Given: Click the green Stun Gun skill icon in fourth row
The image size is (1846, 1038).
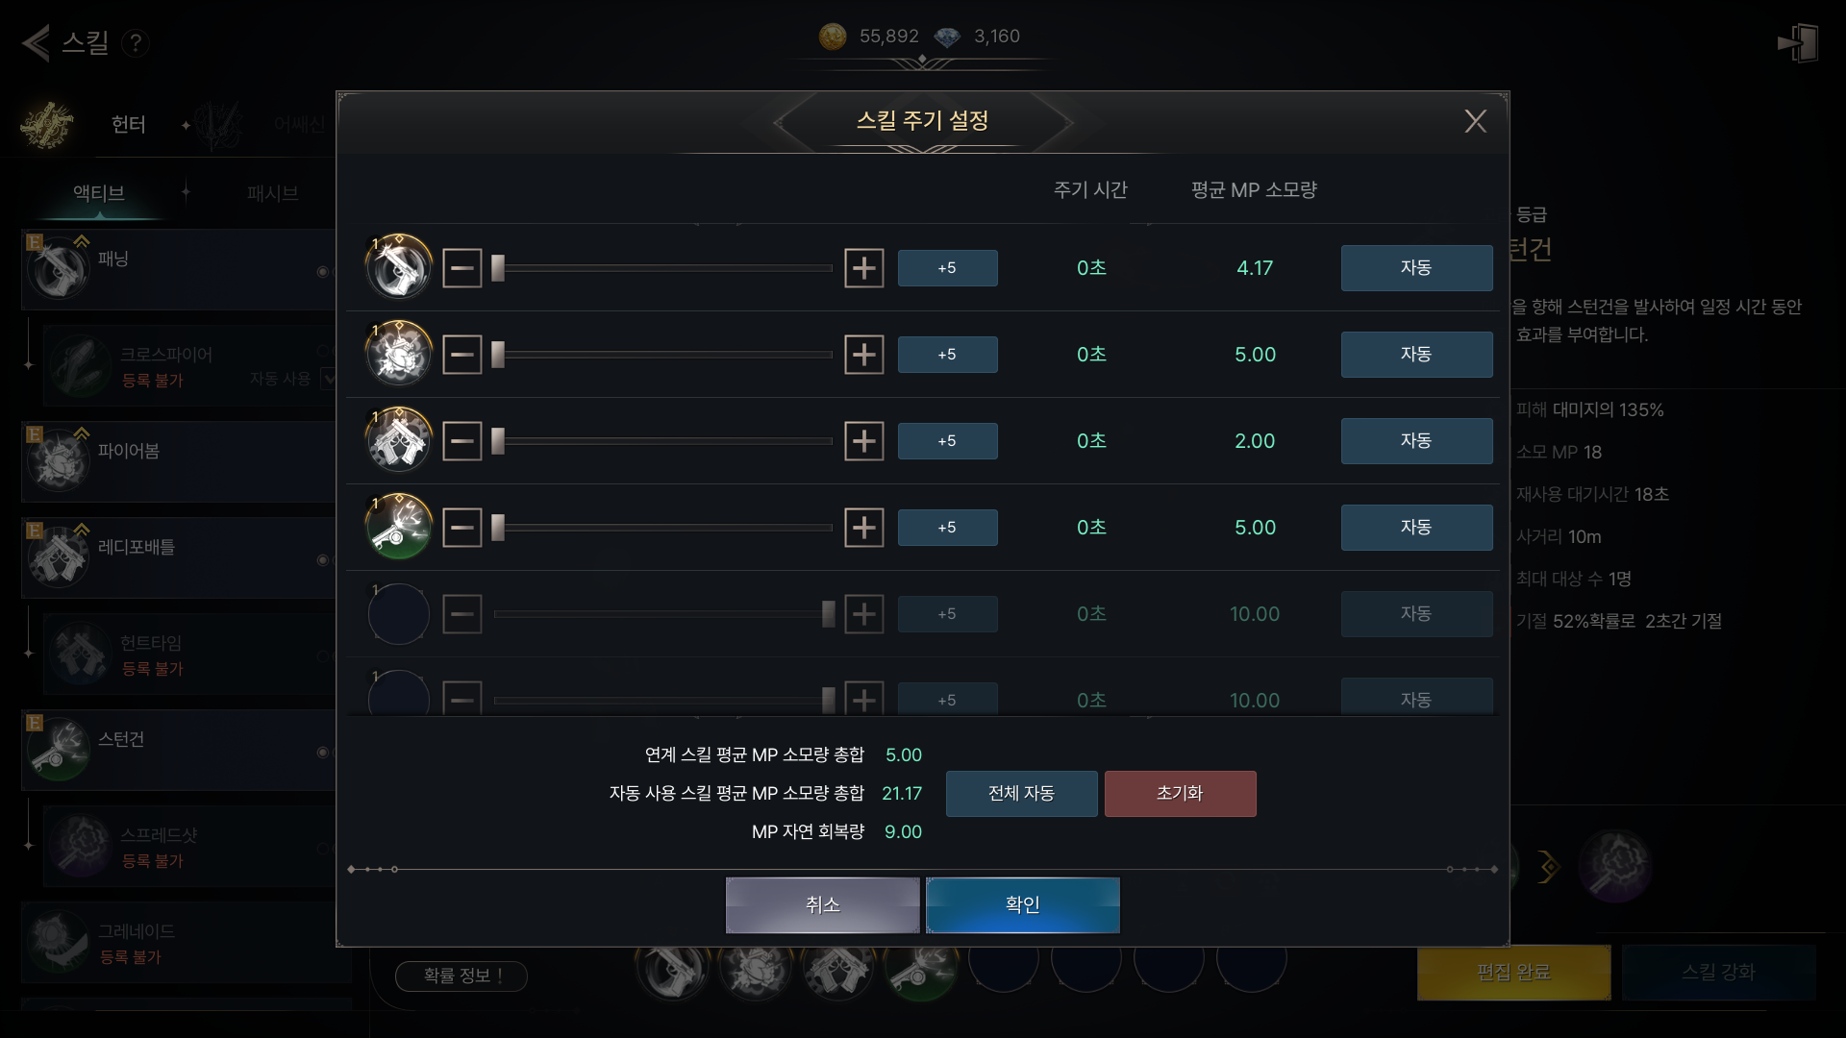Looking at the screenshot, I should (399, 527).
